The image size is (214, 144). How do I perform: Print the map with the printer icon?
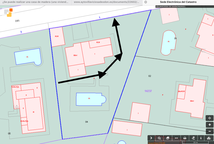click(x=184, y=138)
